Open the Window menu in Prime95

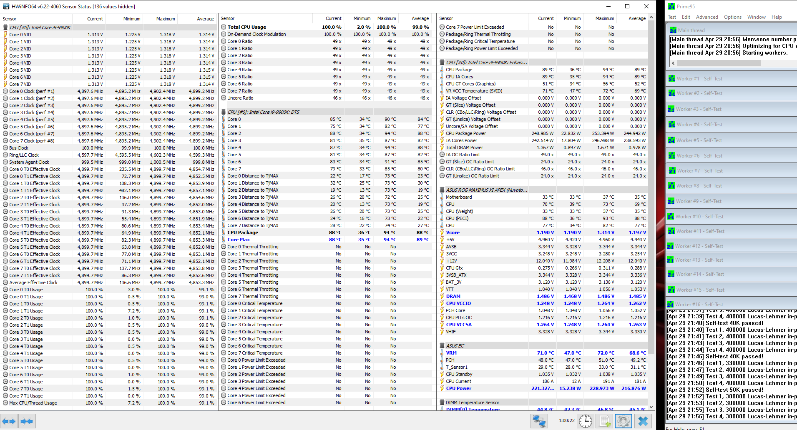pos(757,17)
